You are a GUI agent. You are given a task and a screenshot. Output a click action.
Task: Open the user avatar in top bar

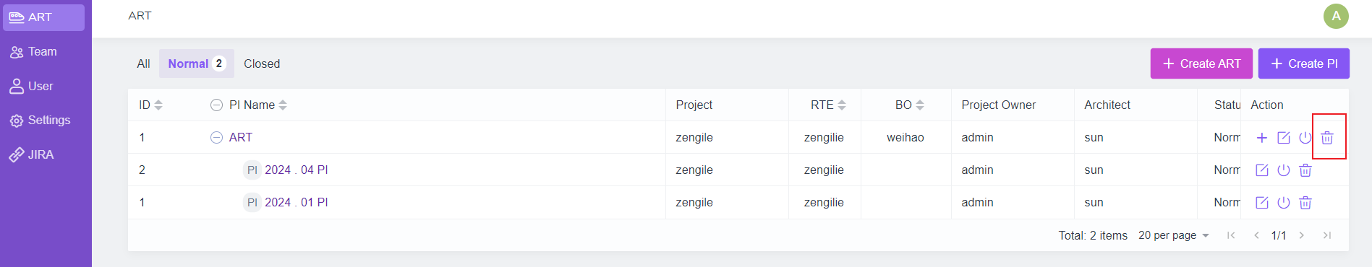click(x=1336, y=16)
